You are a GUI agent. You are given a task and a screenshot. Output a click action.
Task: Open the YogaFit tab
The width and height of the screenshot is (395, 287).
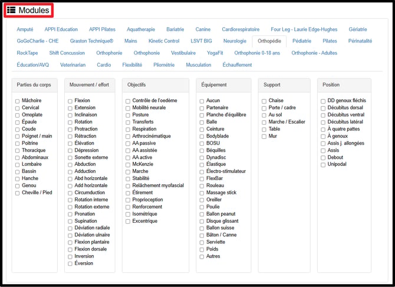tap(215, 53)
